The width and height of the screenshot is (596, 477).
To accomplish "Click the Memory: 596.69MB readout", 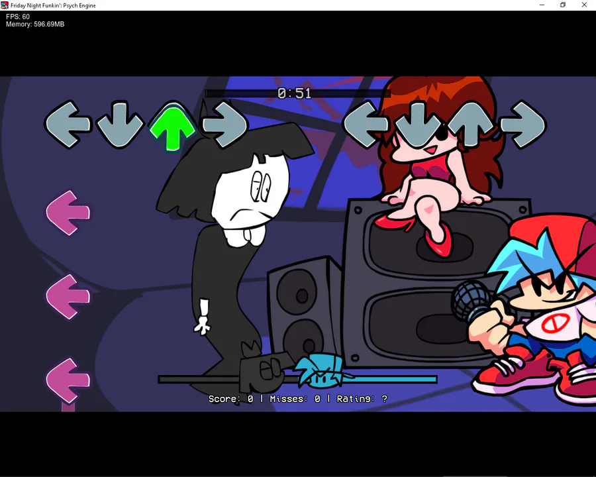I will [x=35, y=25].
